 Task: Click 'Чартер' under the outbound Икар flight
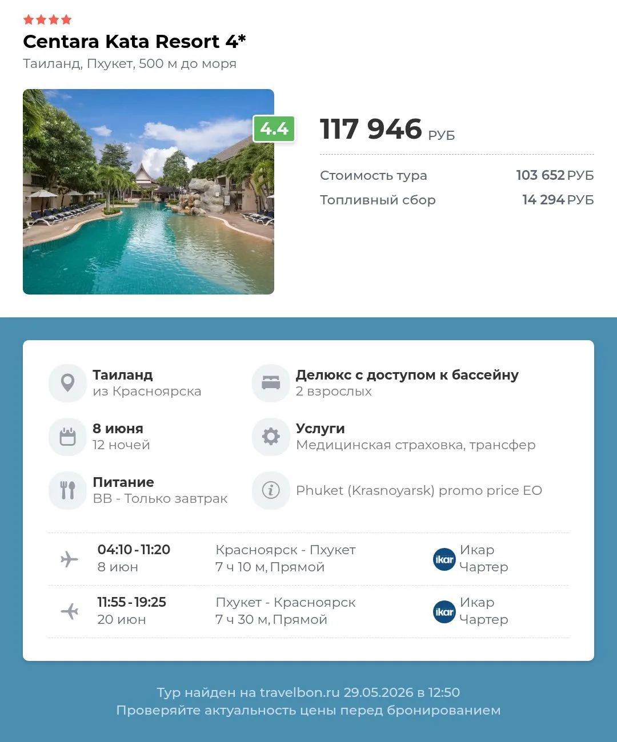[484, 567]
